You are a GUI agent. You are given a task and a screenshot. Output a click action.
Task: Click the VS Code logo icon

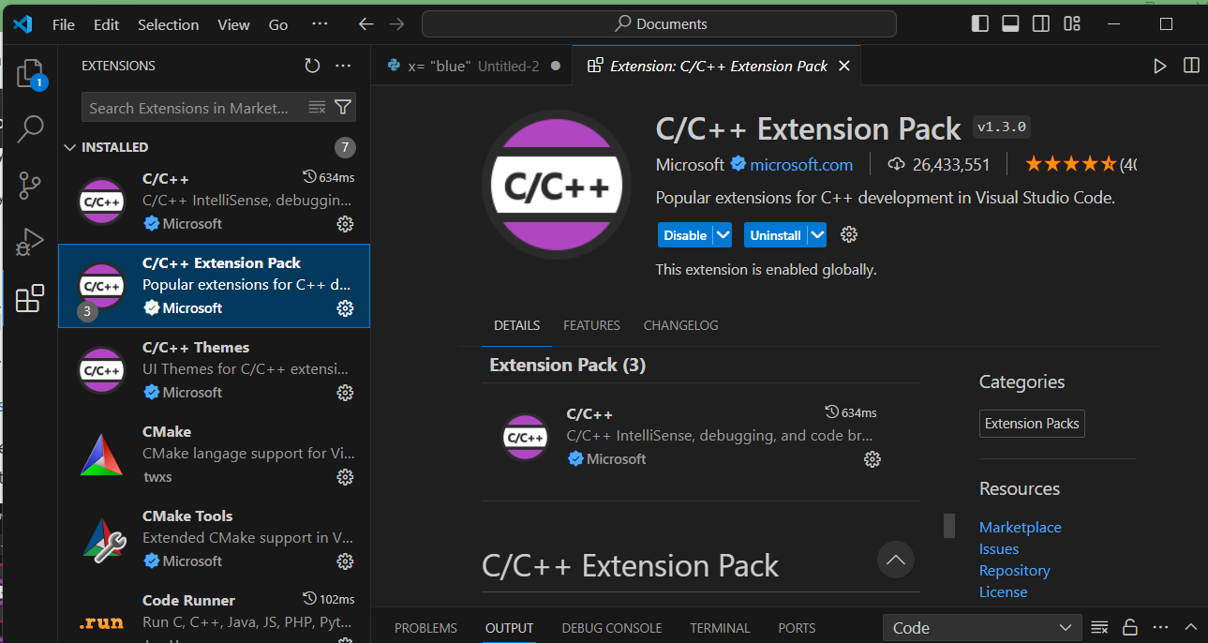pos(22,24)
